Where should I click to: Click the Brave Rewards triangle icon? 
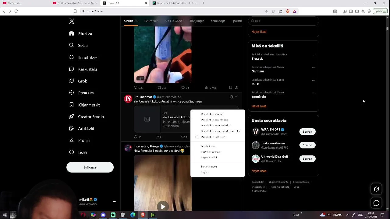click(295, 11)
